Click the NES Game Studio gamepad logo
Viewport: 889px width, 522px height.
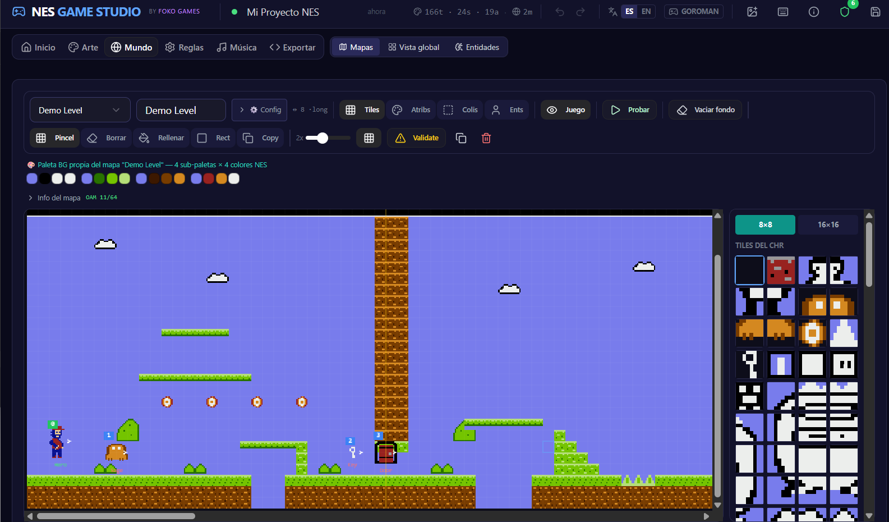pyautogui.click(x=19, y=12)
